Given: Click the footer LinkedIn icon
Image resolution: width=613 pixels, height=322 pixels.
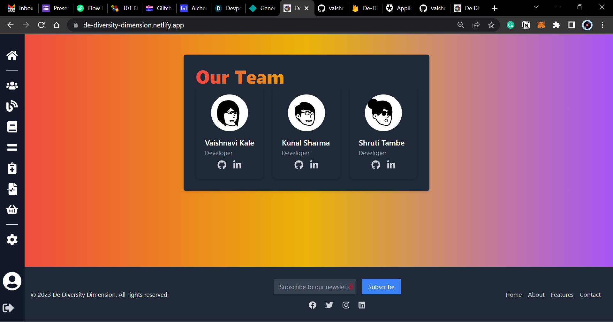Looking at the screenshot, I should coord(362,305).
